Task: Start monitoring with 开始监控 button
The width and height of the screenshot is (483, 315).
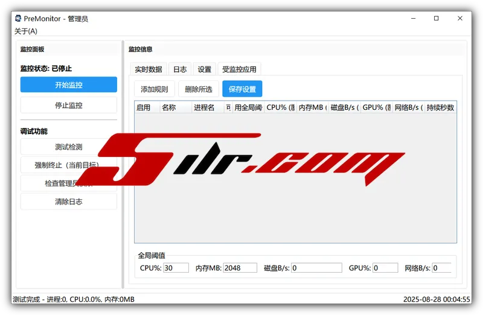Action: pos(69,84)
